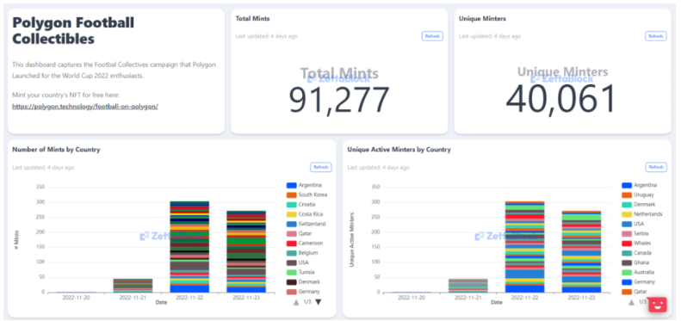Click Germany swatch in Number of Mints legend

pyautogui.click(x=291, y=292)
